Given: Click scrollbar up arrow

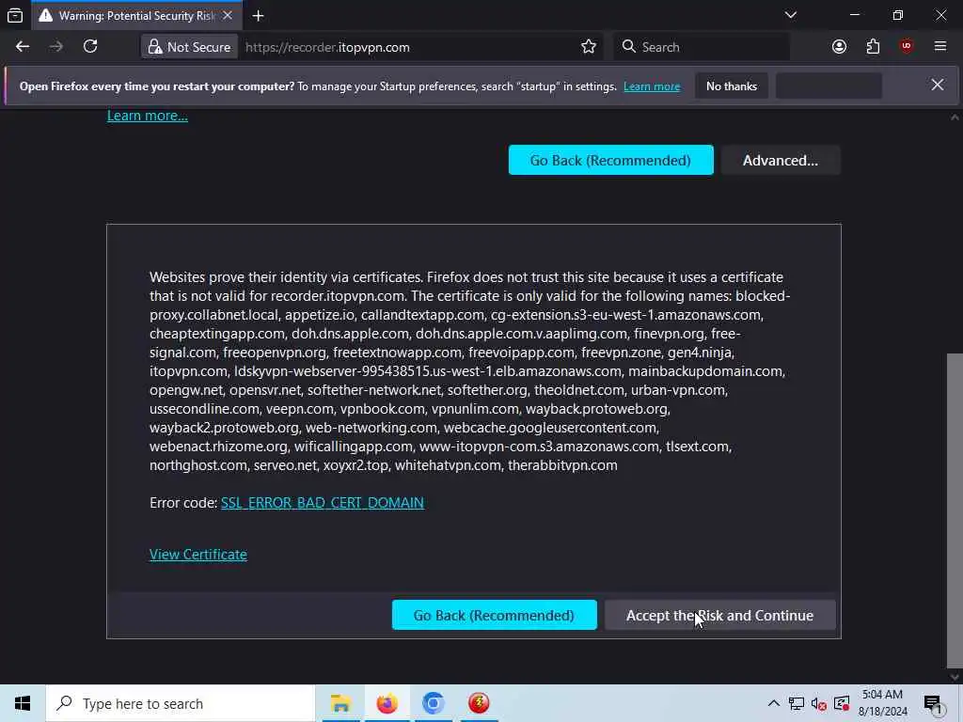Looking at the screenshot, I should [x=955, y=118].
